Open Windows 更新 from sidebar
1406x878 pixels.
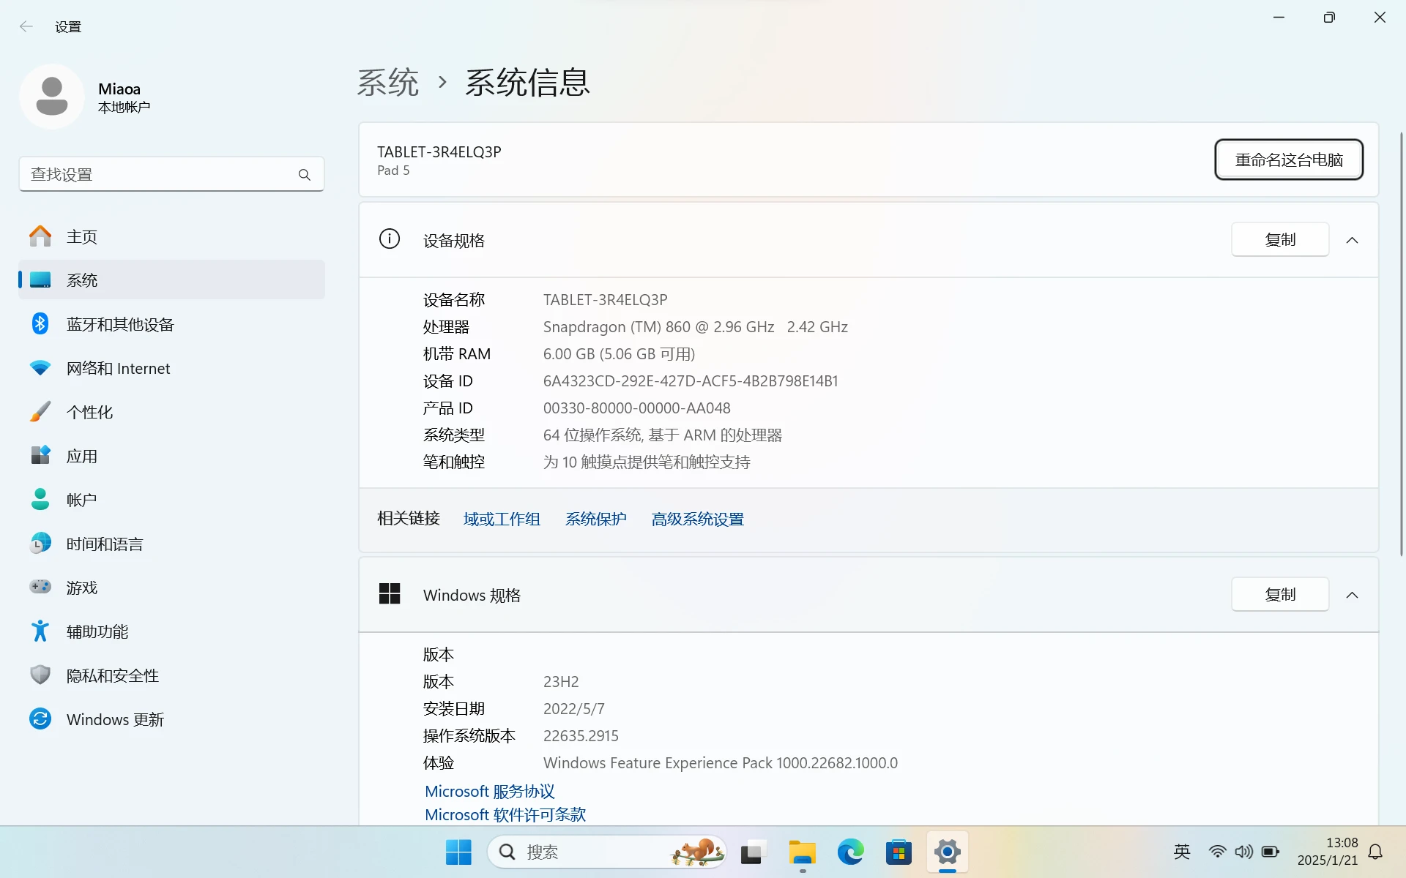coord(114,718)
